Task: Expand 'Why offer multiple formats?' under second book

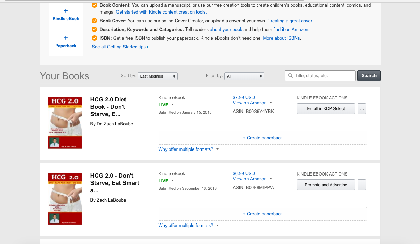Action: (x=188, y=225)
